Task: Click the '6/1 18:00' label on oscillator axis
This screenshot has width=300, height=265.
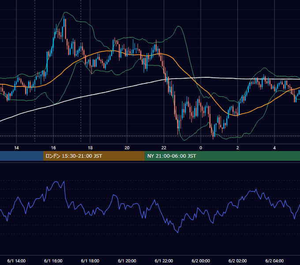Action: coord(90,261)
